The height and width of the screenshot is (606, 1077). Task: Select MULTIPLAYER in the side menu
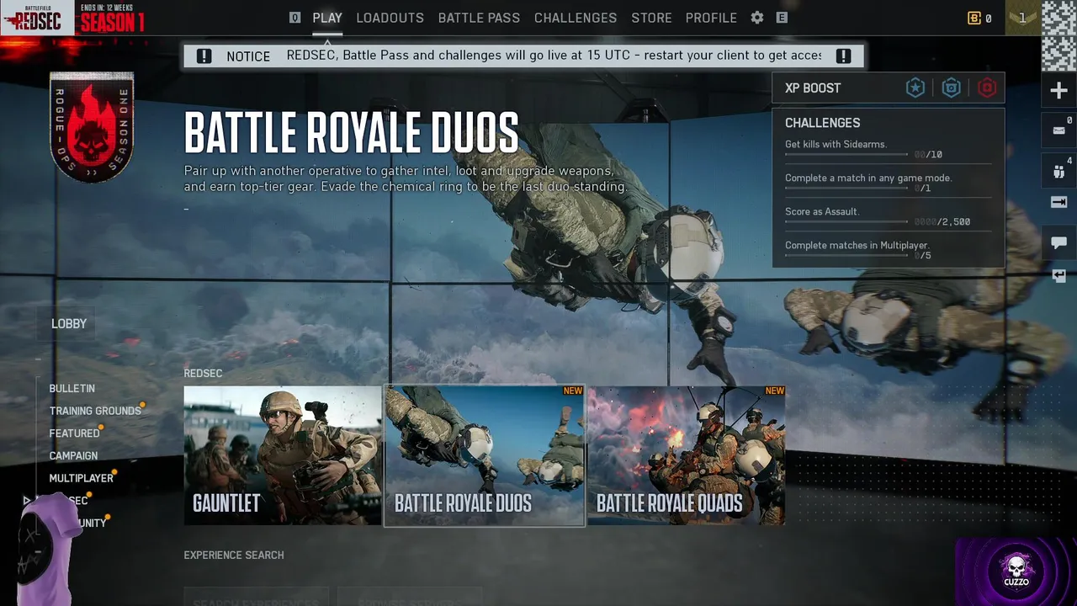click(81, 478)
